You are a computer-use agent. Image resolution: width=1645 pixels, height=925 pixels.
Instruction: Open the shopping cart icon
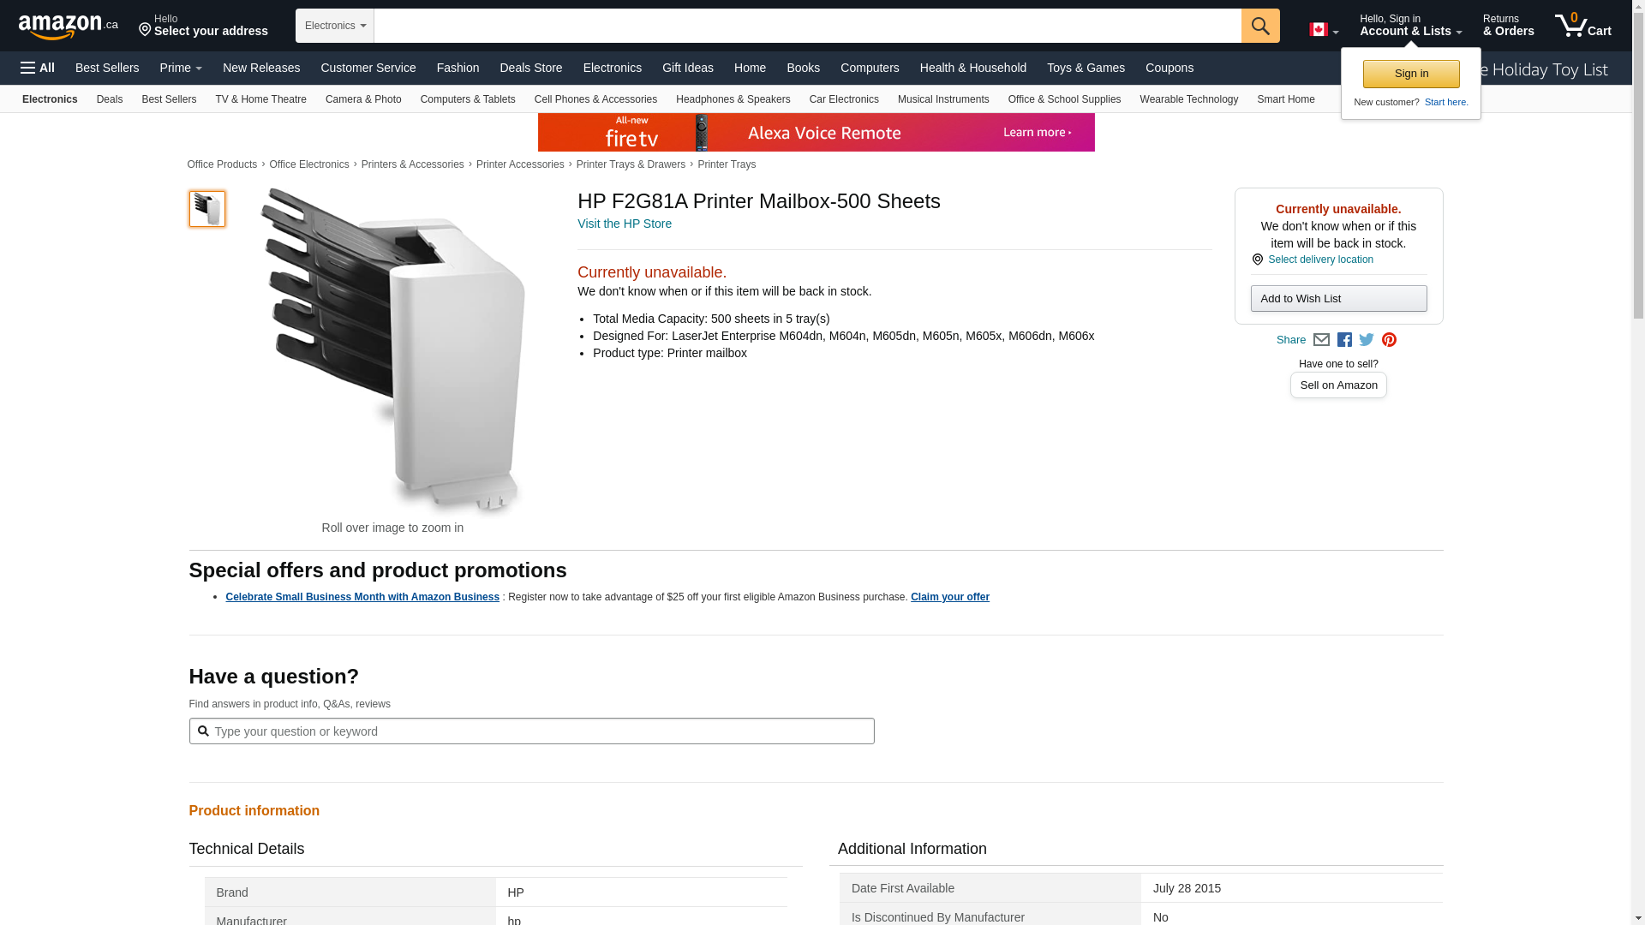1582,26
